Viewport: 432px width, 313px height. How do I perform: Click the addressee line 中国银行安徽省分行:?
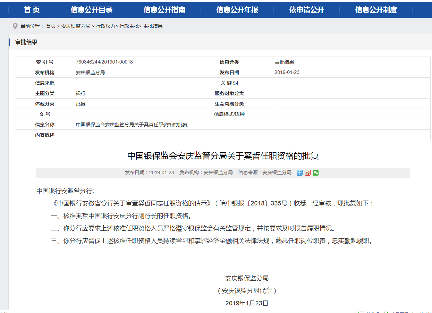65,191
